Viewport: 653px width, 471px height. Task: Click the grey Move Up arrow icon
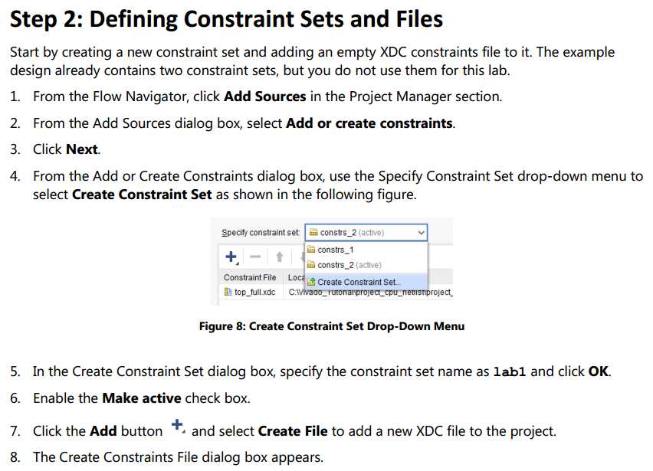(x=280, y=257)
